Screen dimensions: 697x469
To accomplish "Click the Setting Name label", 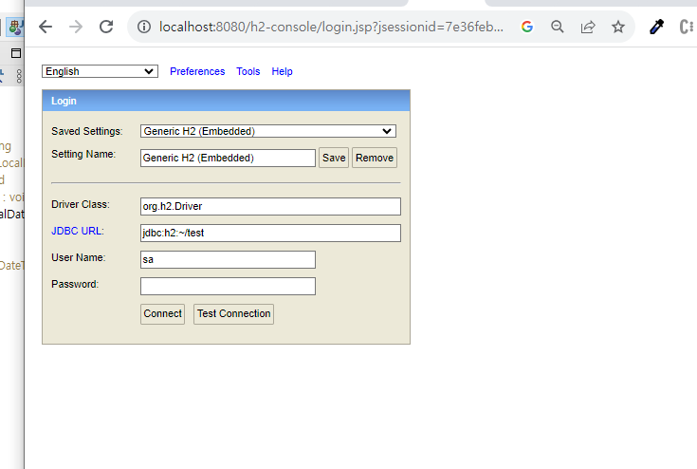I will point(83,154).
